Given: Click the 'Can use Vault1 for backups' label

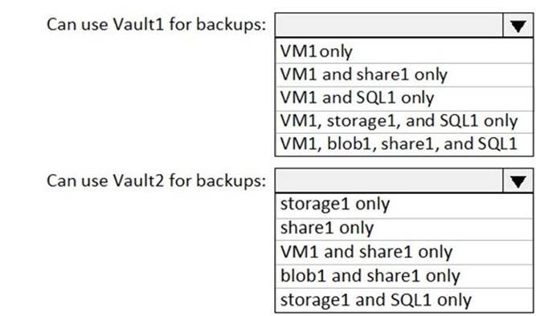Looking at the screenshot, I should point(156,25).
